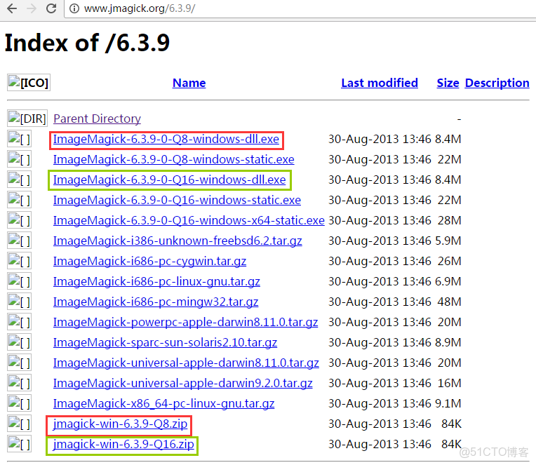The image size is (536, 465).
Task: Download jmagick-win-6.3.9-Q16.zip
Action: pyautogui.click(x=123, y=444)
